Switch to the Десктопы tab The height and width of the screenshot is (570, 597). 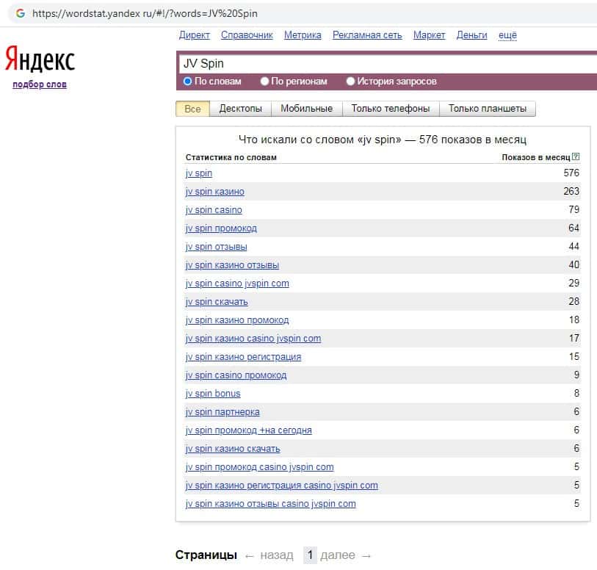point(240,109)
